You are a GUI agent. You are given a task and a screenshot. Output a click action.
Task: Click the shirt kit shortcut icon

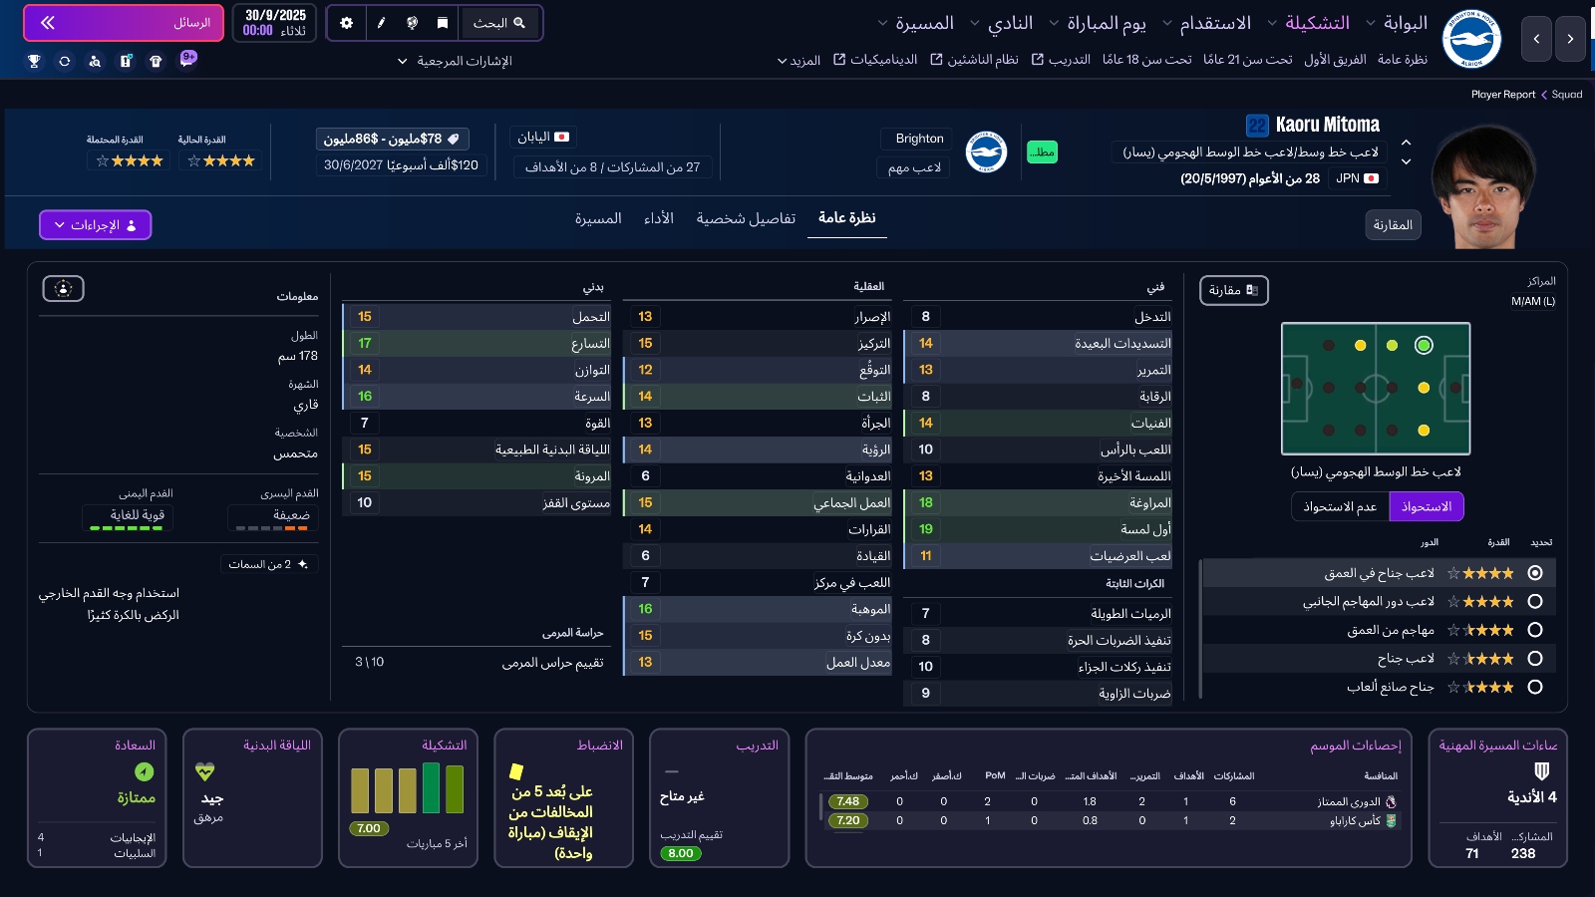click(156, 61)
